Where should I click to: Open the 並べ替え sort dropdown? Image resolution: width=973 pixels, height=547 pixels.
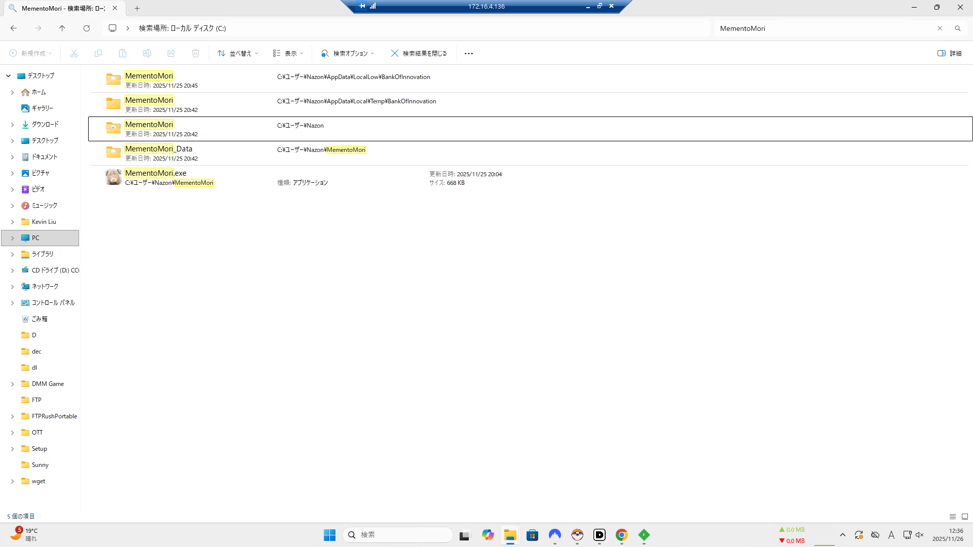tap(238, 53)
